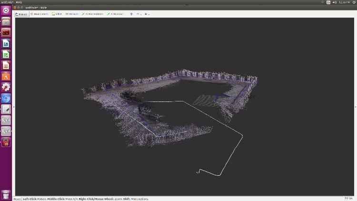Launch LibreOffice Writer from the dock
This screenshot has height=201, width=357.
pos(6,44)
